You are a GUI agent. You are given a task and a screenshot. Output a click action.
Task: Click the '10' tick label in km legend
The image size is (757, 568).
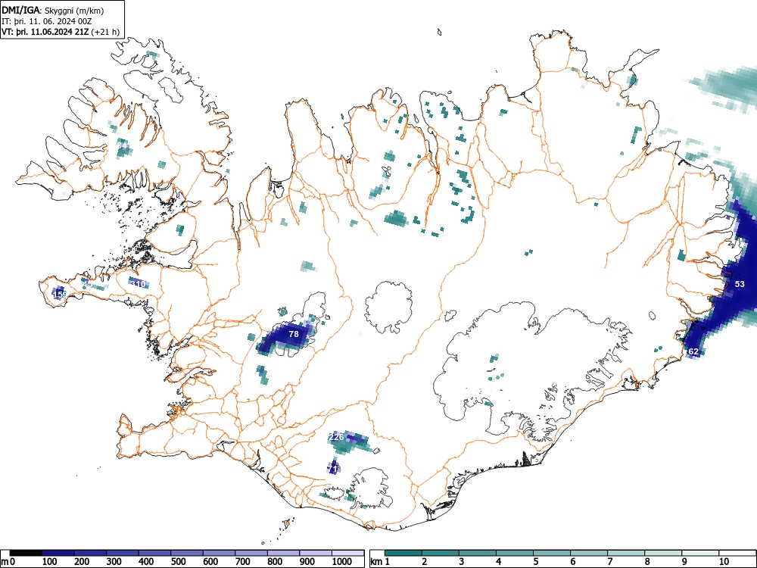click(724, 562)
